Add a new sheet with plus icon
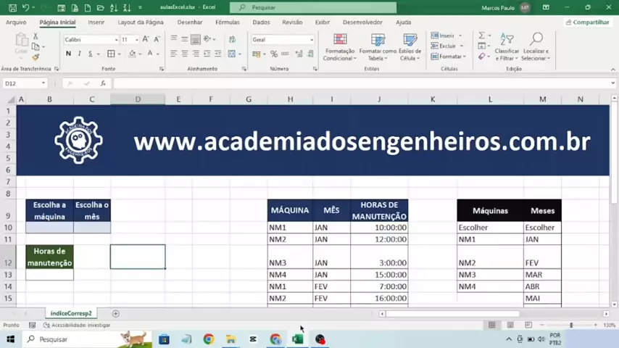 click(x=115, y=314)
